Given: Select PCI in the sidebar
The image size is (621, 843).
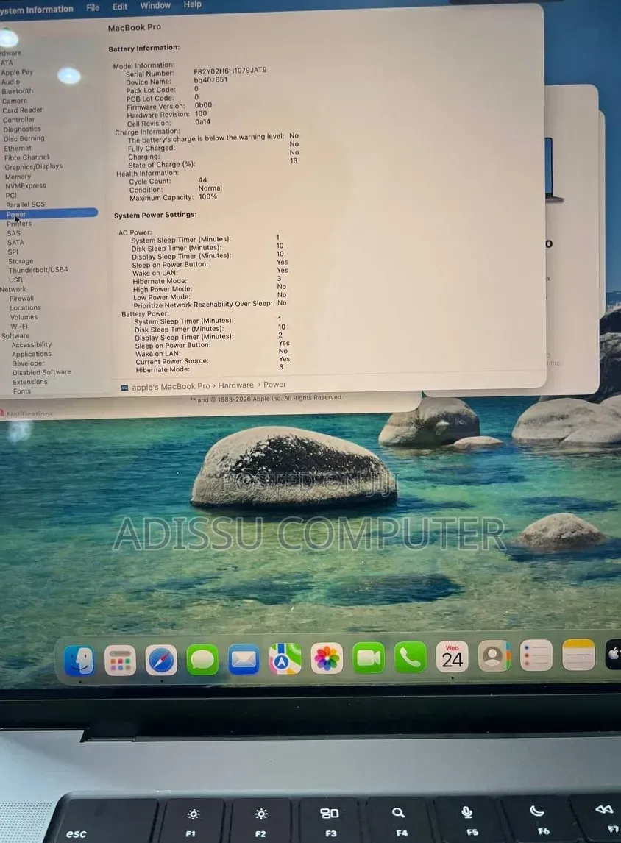Looking at the screenshot, I should [x=11, y=196].
